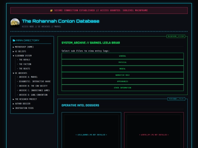Click the Leela_Barnes.jpg placeholder image
Image resolution: width=198 pixels, height=148 pixels.
click(91, 132)
